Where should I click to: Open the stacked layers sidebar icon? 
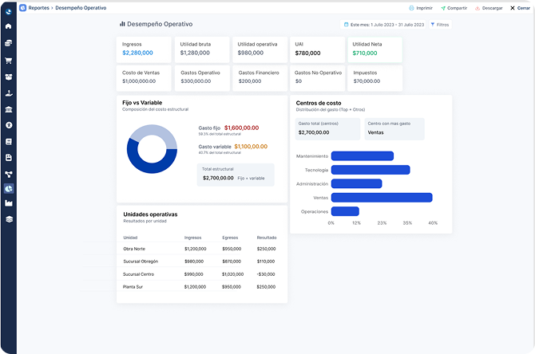coord(8,219)
